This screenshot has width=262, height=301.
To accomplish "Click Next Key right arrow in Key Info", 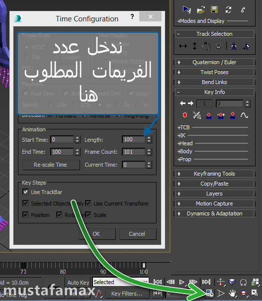I will pos(190,103).
